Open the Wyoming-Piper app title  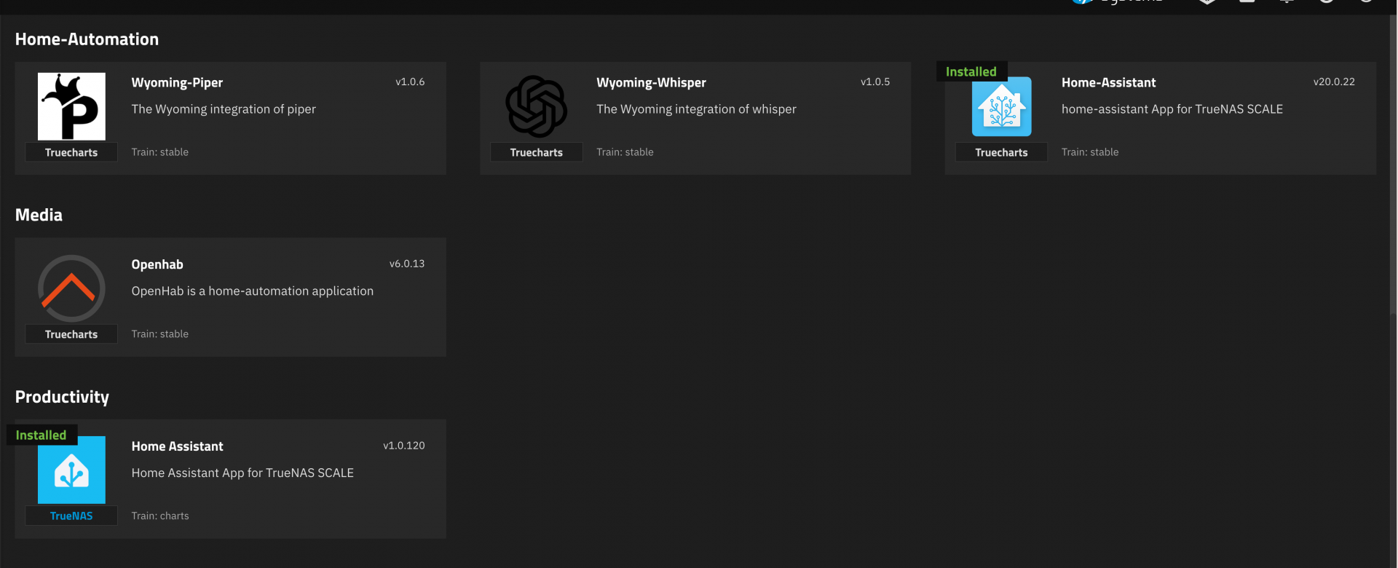click(177, 82)
